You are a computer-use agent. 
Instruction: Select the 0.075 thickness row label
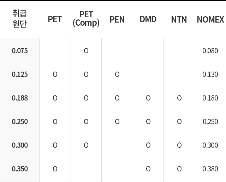[x=20, y=51]
